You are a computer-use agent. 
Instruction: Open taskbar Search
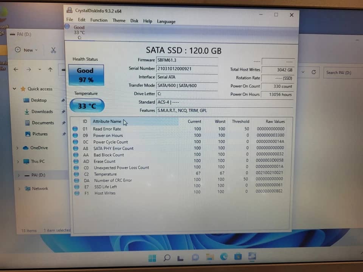[167, 258]
